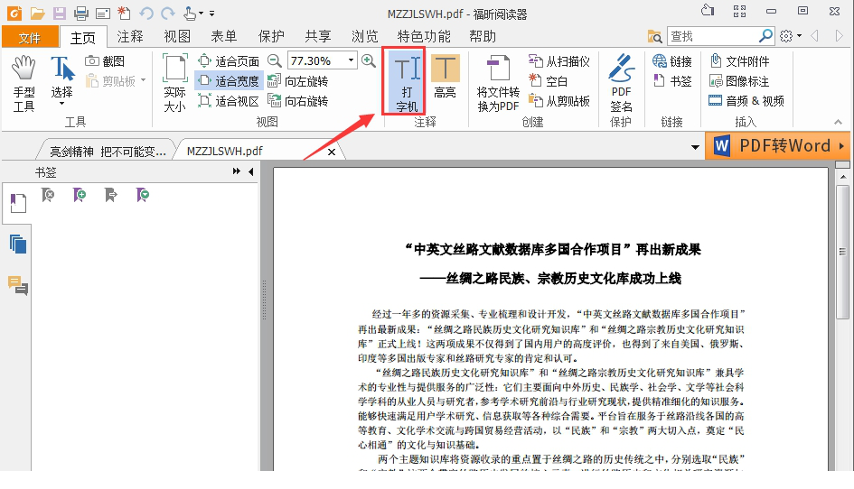The width and height of the screenshot is (854, 489).
Task: Go to previous search result arrow
Action: pyautogui.click(x=815, y=36)
